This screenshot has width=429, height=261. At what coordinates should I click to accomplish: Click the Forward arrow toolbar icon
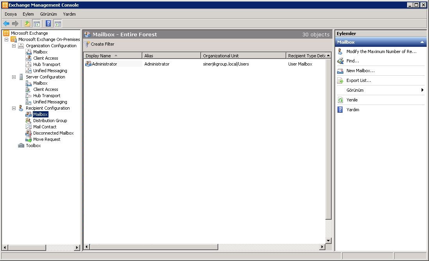click(15, 24)
